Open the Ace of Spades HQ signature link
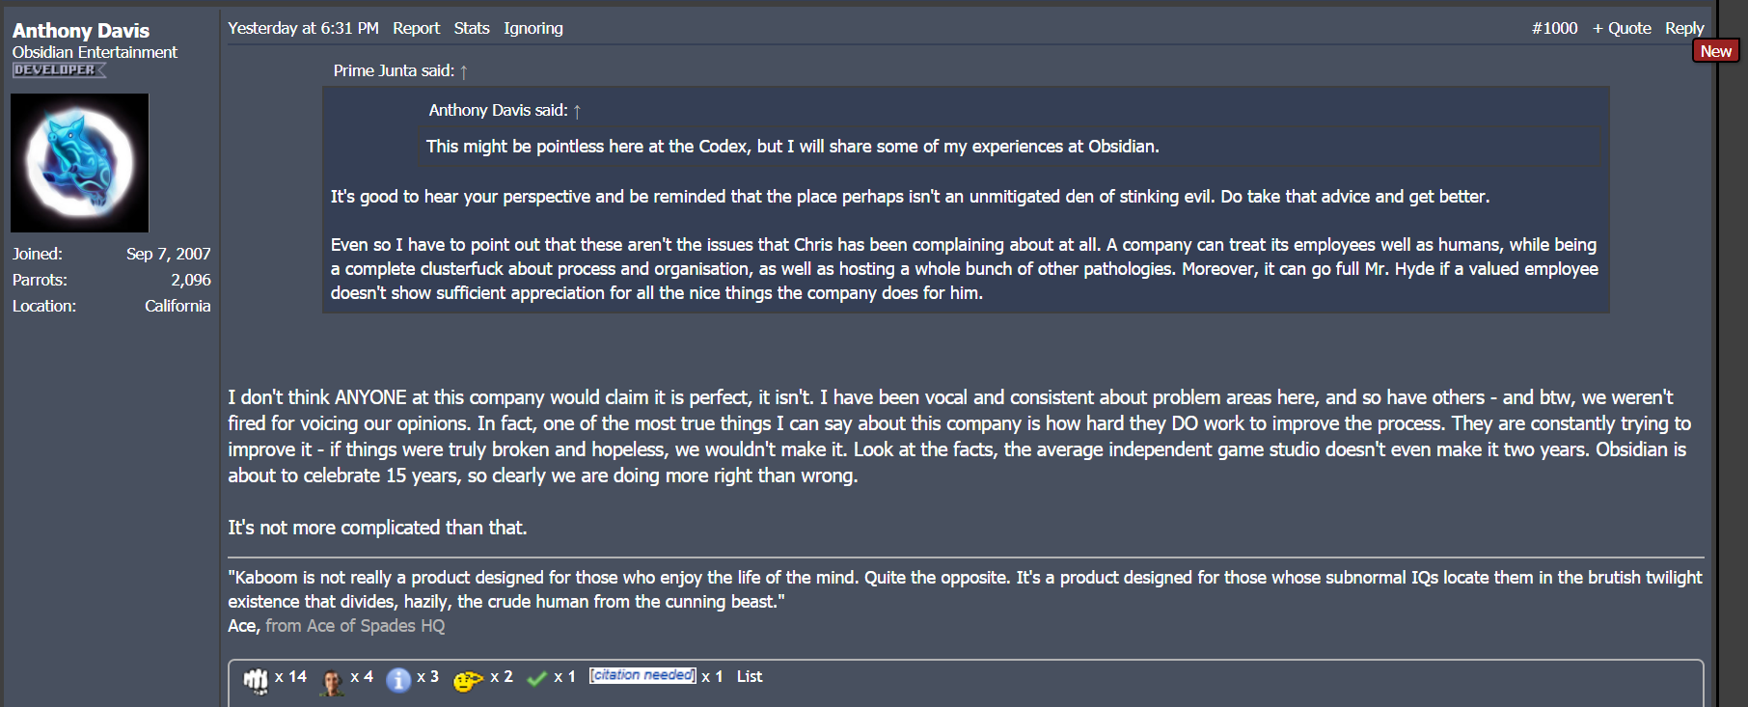 355,626
